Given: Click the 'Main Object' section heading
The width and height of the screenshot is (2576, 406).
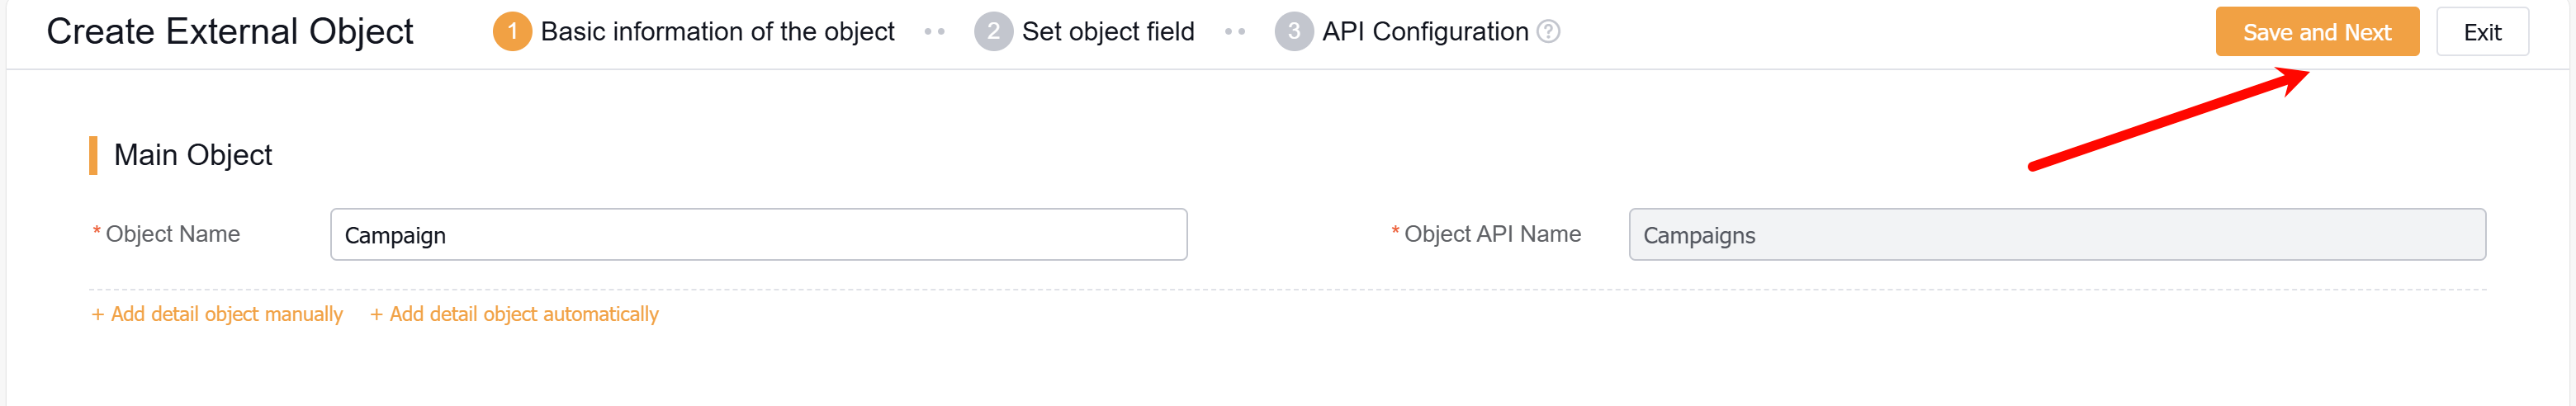Looking at the screenshot, I should pyautogui.click(x=192, y=155).
